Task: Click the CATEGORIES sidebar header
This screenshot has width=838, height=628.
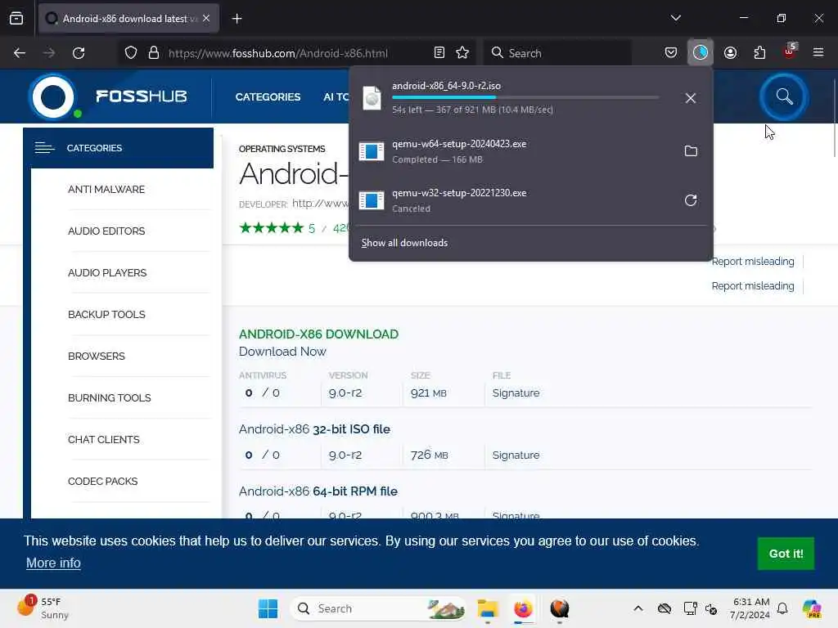Action: coord(118,148)
